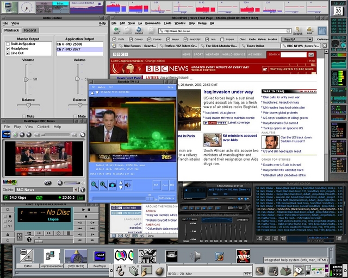
Task: Open the Content menu in RealPlayer
Action: pos(43,127)
